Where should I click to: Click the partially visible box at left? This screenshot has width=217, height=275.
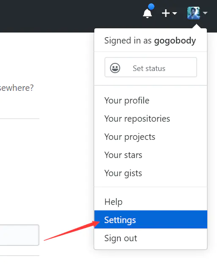click(x=19, y=235)
